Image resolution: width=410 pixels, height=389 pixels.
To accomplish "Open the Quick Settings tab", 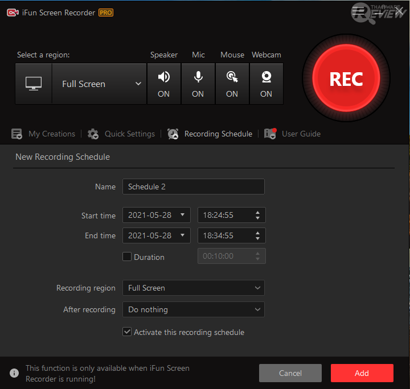I will [130, 134].
